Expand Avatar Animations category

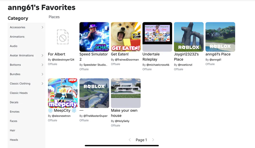click(x=42, y=55)
